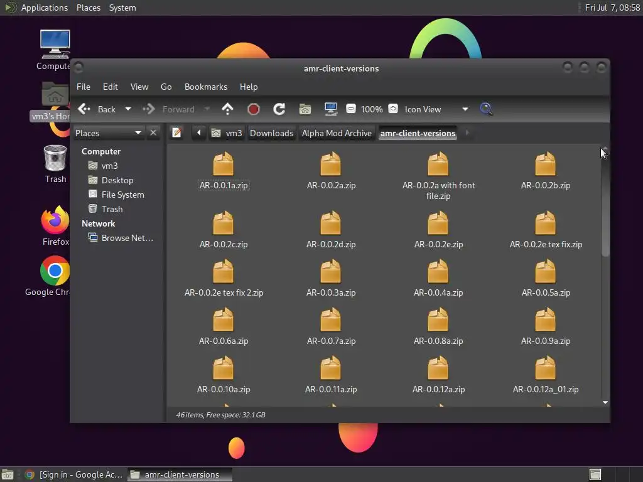Select File System in the sidebar
The image size is (643, 482).
(x=122, y=195)
